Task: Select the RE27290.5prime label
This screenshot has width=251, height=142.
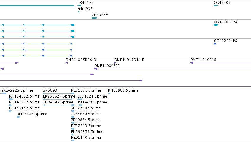Action: (86, 108)
